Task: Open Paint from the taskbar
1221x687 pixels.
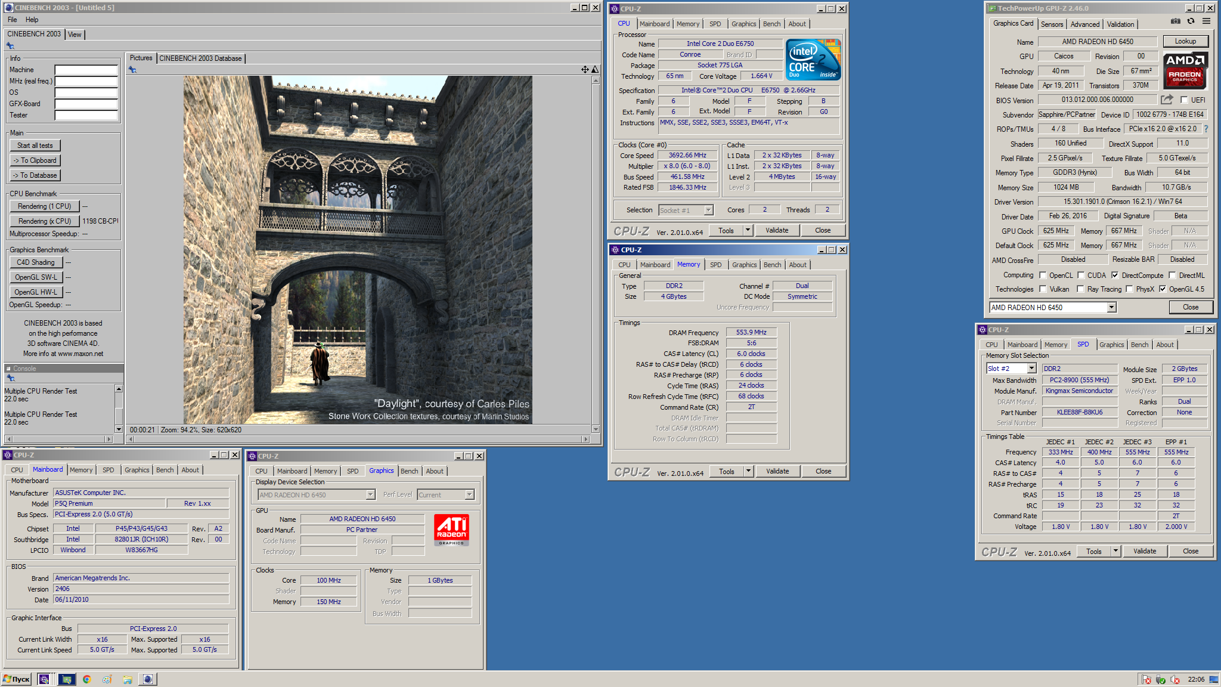Action: click(107, 679)
